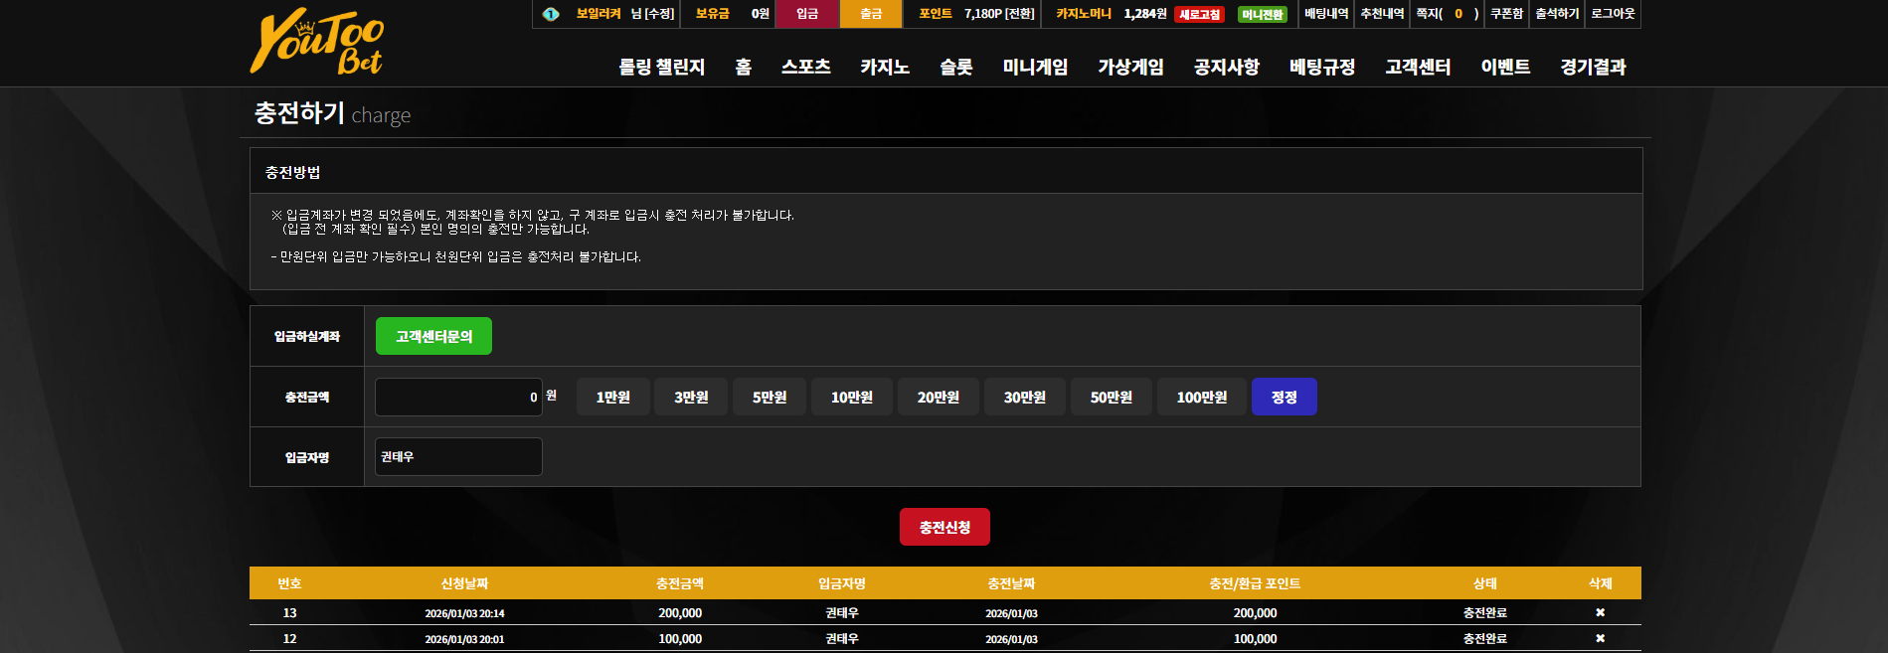The width and height of the screenshot is (1888, 653).
Task: Open the 출금 withdrawal tab
Action: (871, 14)
